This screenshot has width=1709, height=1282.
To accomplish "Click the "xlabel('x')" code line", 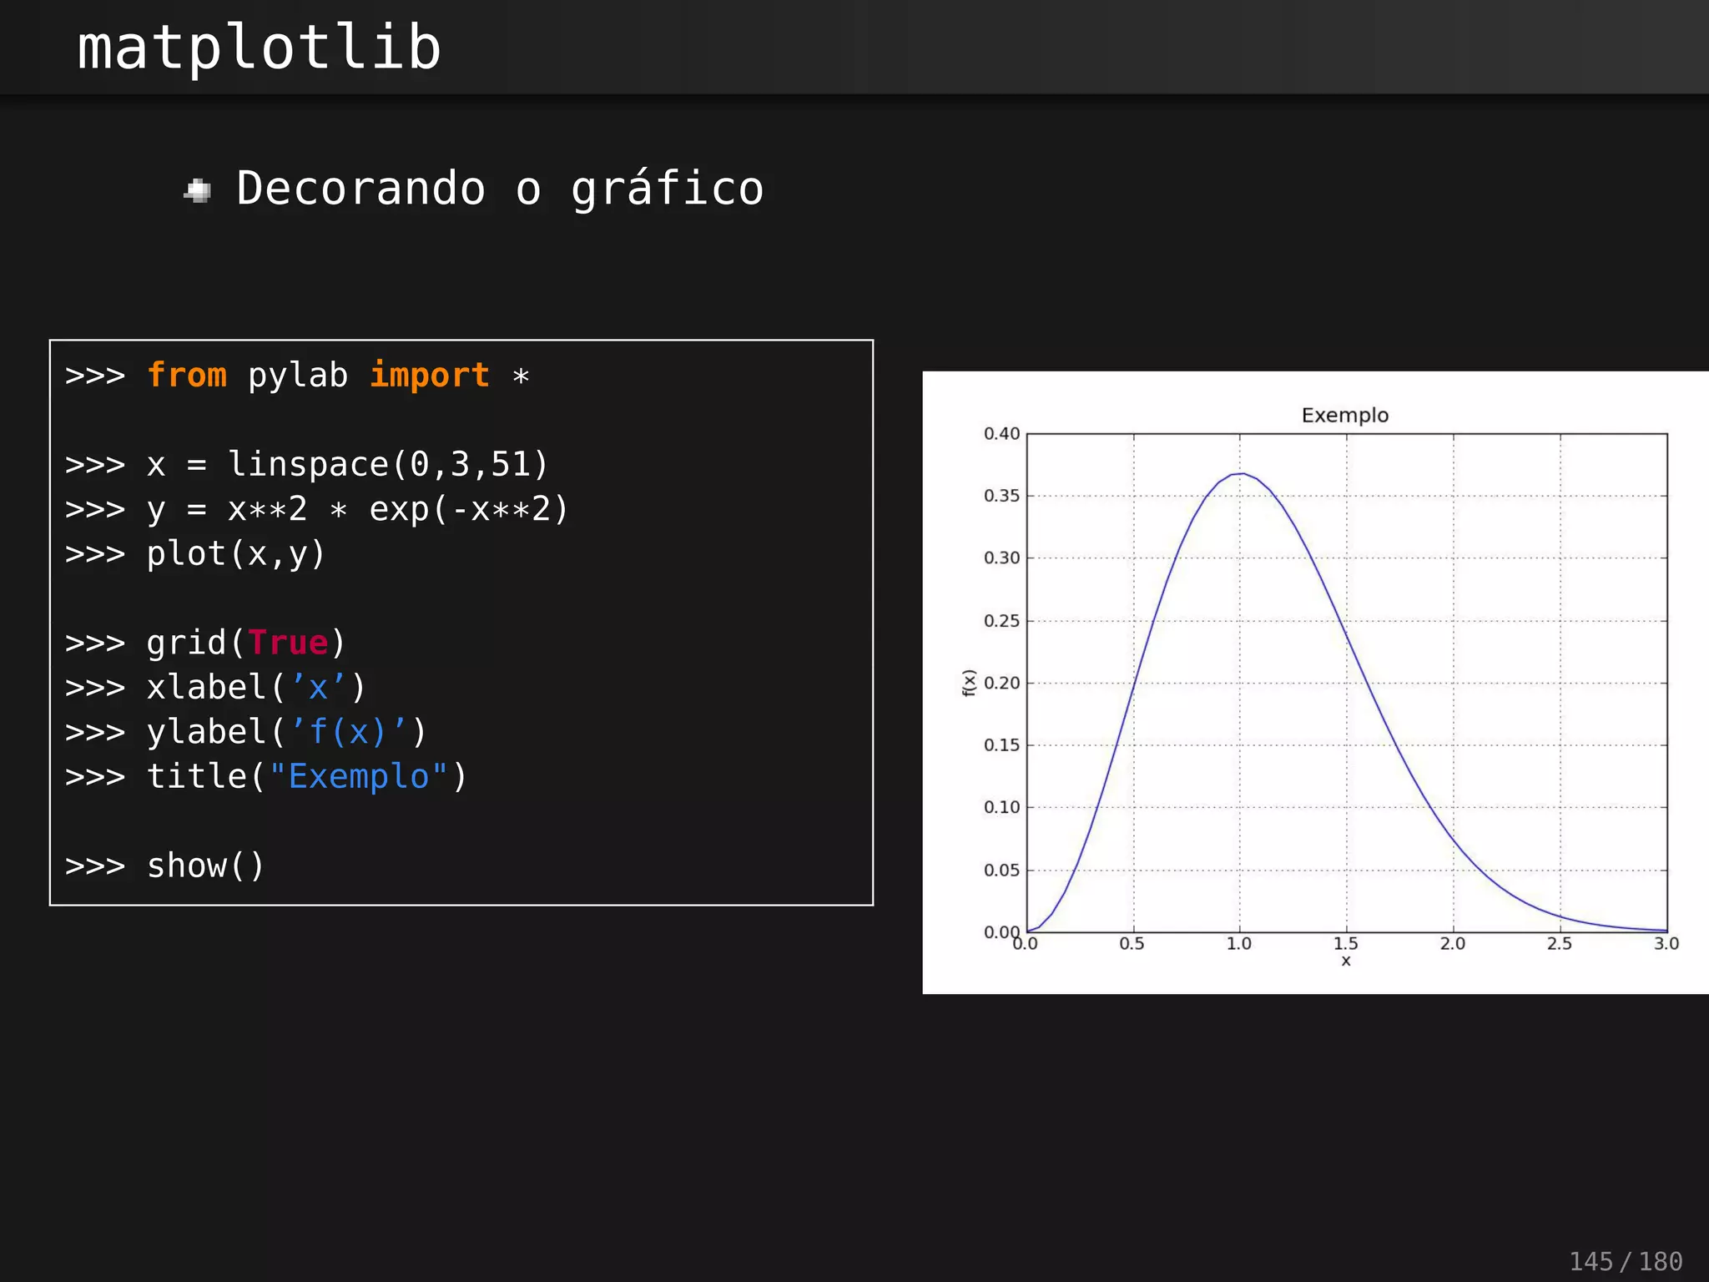I will [x=215, y=688].
